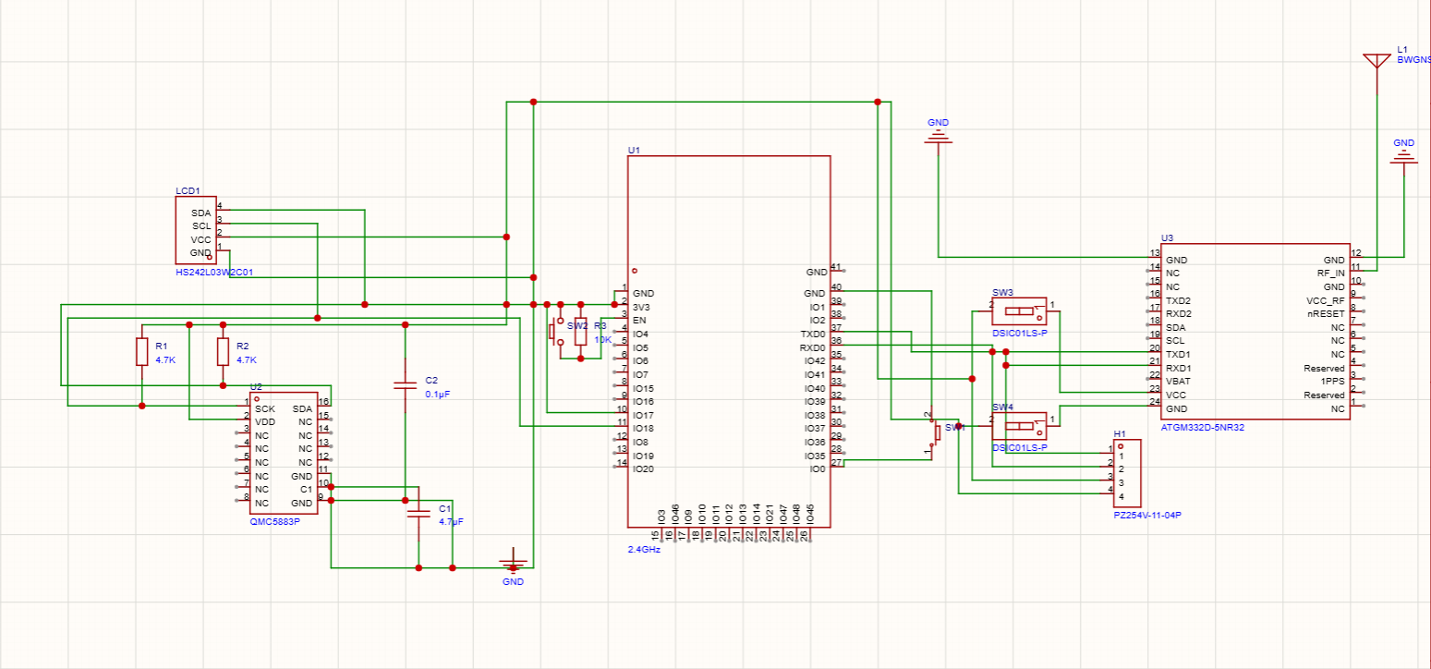Click the SW3 slide switch symbol
Image resolution: width=1431 pixels, height=669 pixels.
(x=1020, y=311)
